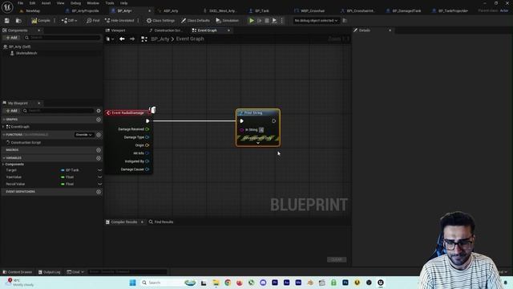The height and width of the screenshot is (289, 513).
Task: Expand the Components variable category
Action: point(3,164)
